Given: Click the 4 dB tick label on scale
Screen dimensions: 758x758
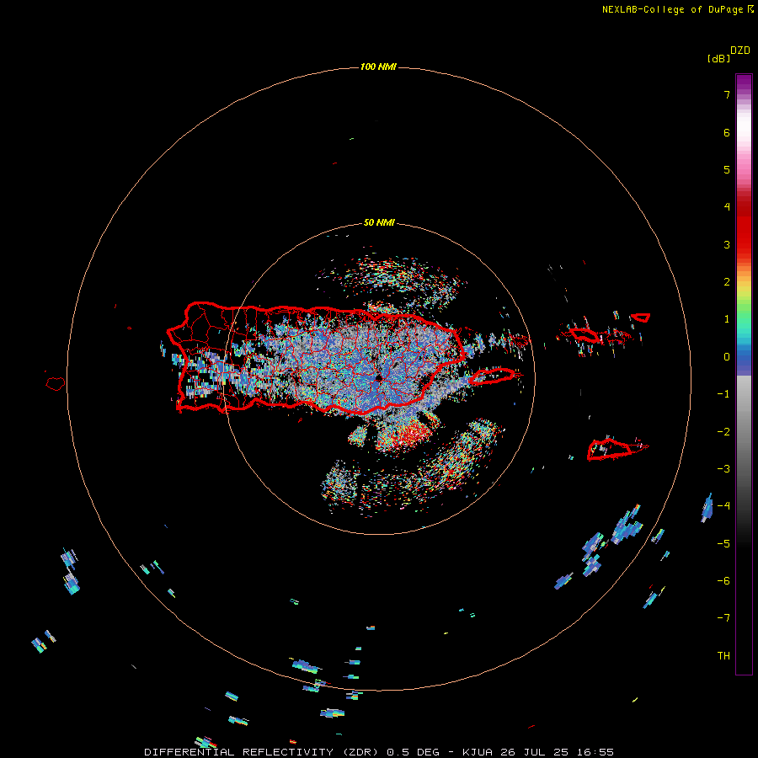Looking at the screenshot, I should [727, 207].
